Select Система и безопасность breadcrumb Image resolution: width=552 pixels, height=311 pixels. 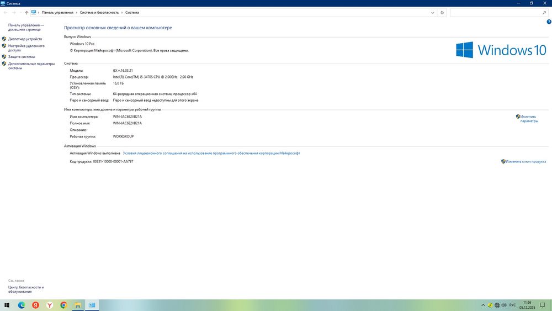point(99,12)
